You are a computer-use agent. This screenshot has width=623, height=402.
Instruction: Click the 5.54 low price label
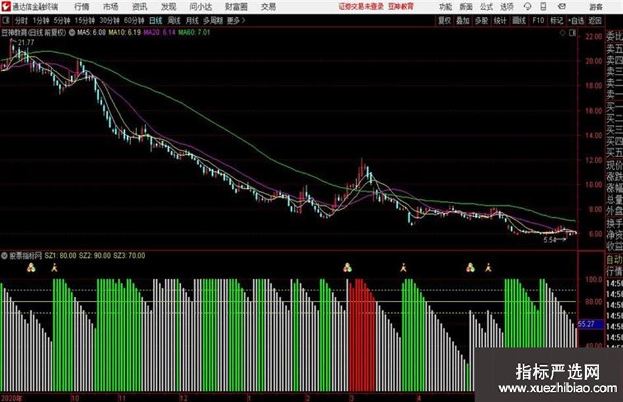point(550,240)
